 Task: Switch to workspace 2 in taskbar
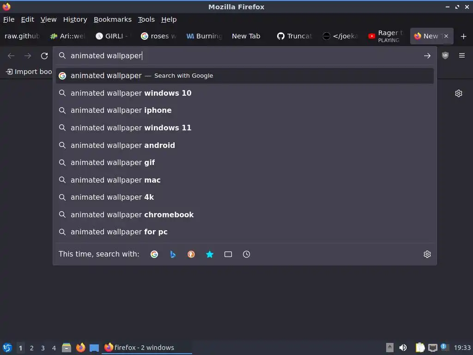pyautogui.click(x=32, y=348)
